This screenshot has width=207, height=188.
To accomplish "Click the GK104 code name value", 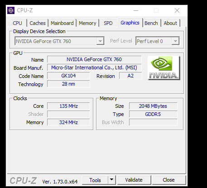I will point(68,76).
